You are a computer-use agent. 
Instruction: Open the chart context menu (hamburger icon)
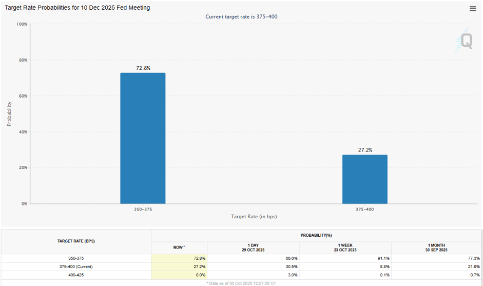coord(472,9)
